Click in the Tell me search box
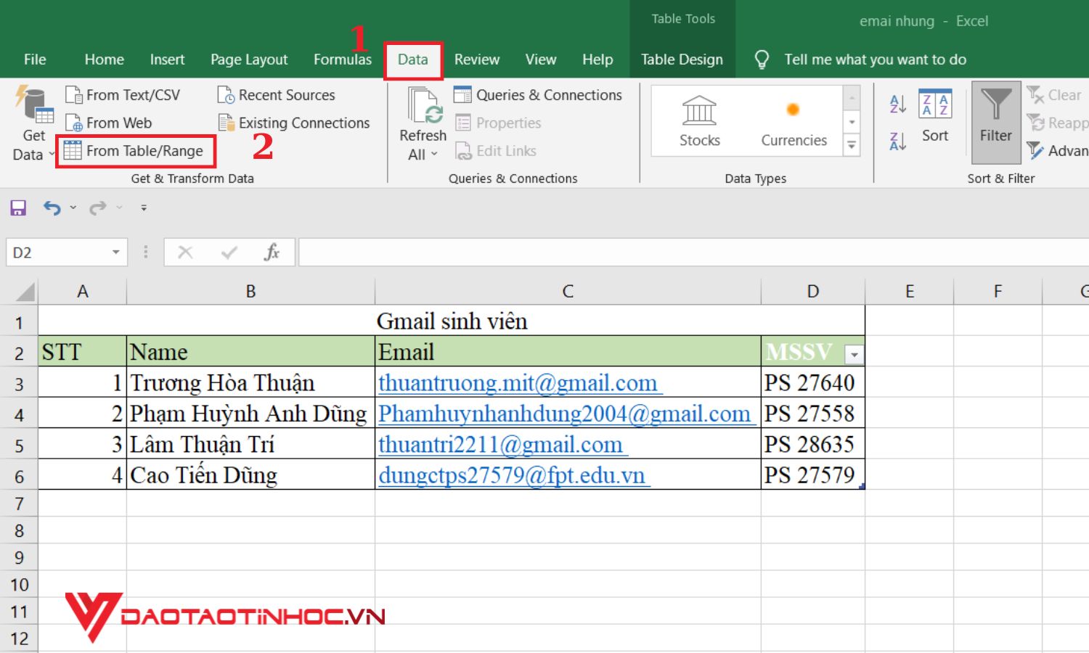The image size is (1089, 653). [x=874, y=59]
